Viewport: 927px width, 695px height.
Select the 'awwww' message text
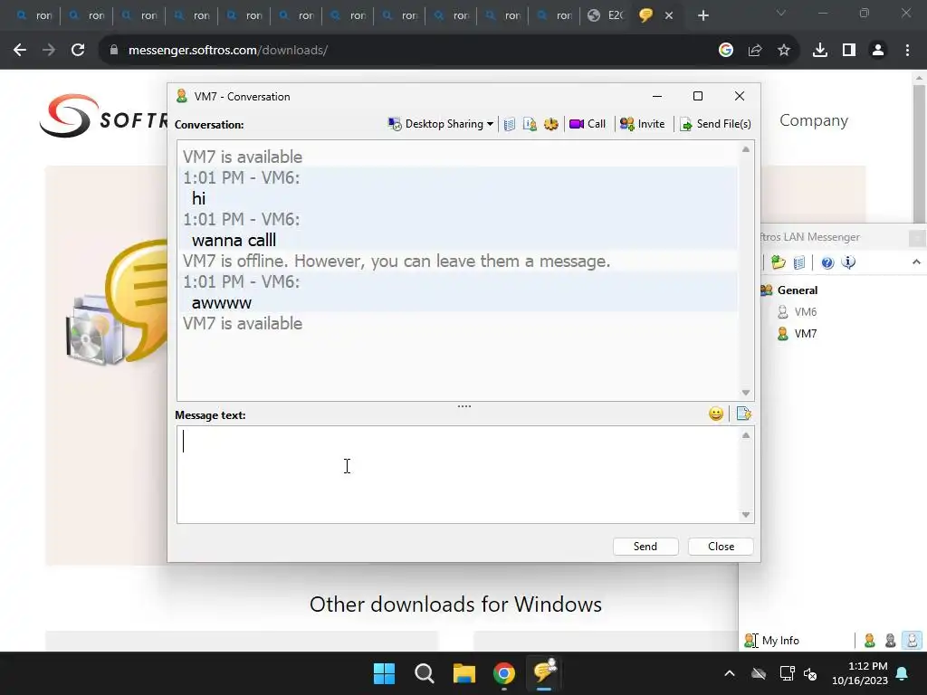(222, 303)
